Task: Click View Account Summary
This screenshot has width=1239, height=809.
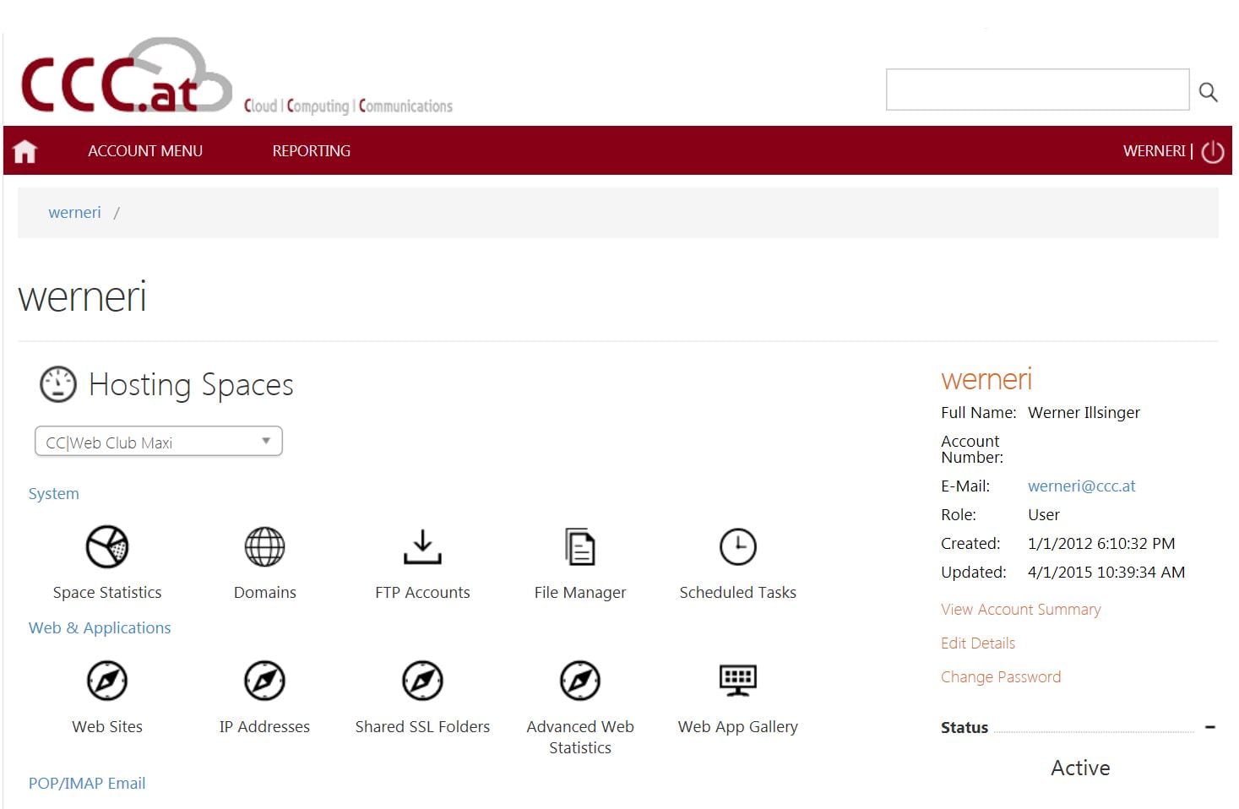Action: tap(1020, 609)
